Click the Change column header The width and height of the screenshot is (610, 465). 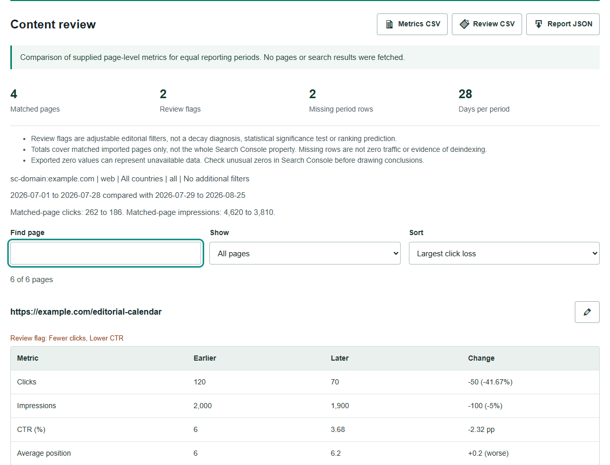481,358
